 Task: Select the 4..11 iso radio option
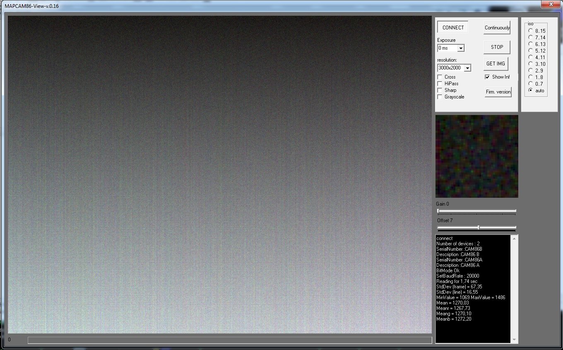pyautogui.click(x=531, y=57)
